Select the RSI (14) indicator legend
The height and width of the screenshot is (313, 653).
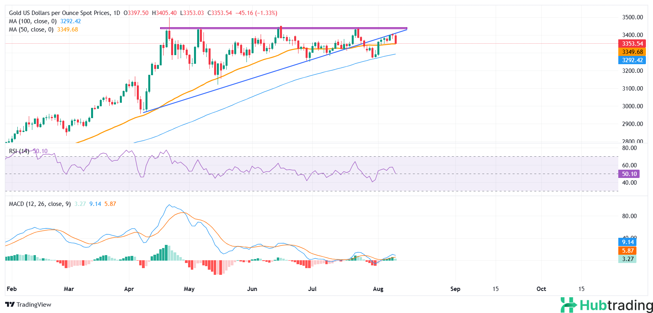19,151
